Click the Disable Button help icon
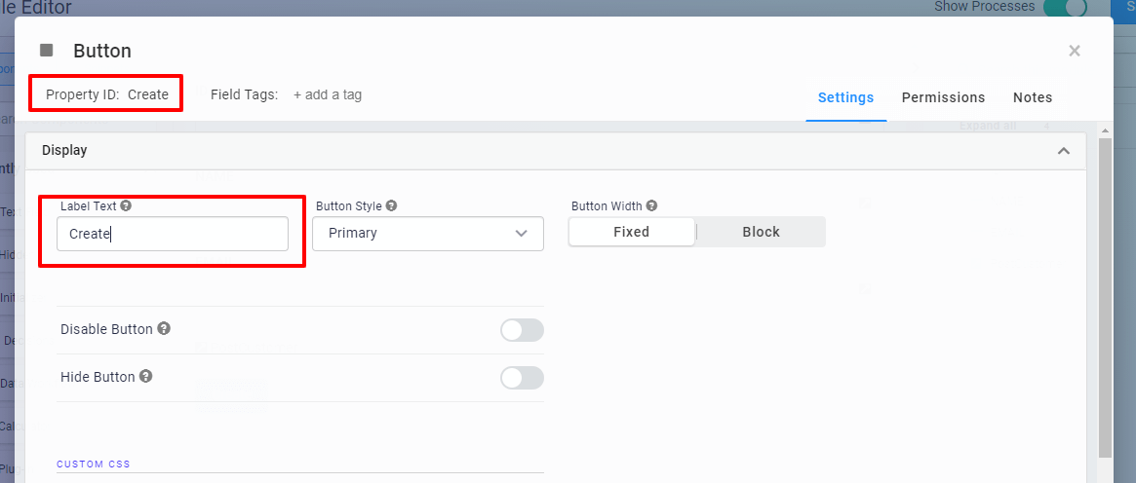Screen dimensions: 1136x483 click(164, 328)
